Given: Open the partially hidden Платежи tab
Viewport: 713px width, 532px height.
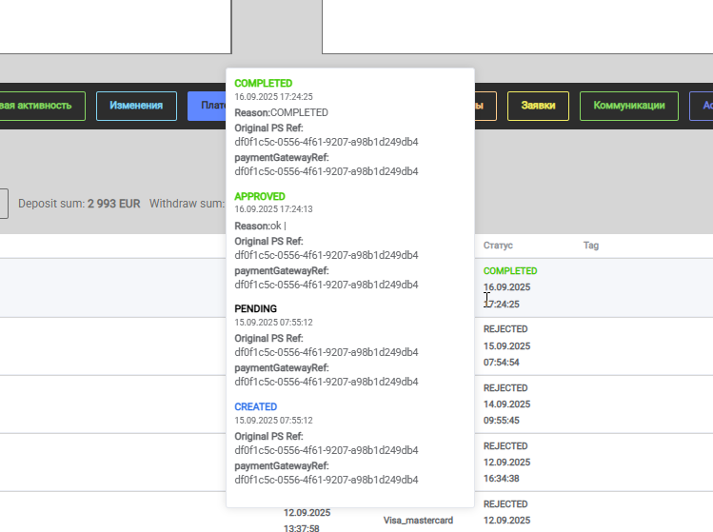Looking at the screenshot, I should (207, 106).
